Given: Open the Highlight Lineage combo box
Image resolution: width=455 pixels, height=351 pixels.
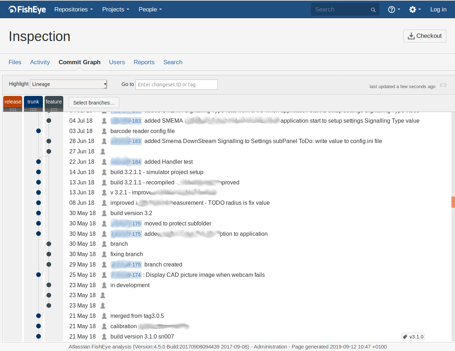Looking at the screenshot, I should 69,84.
